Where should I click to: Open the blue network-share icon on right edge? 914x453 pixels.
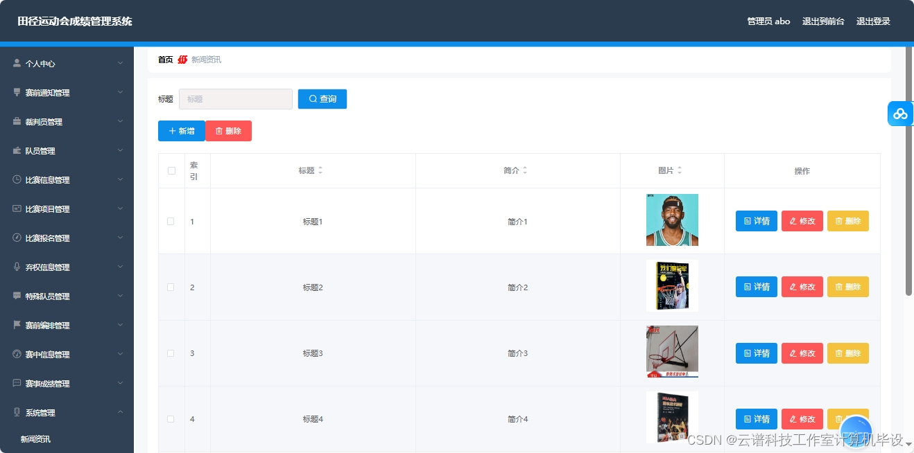900,113
